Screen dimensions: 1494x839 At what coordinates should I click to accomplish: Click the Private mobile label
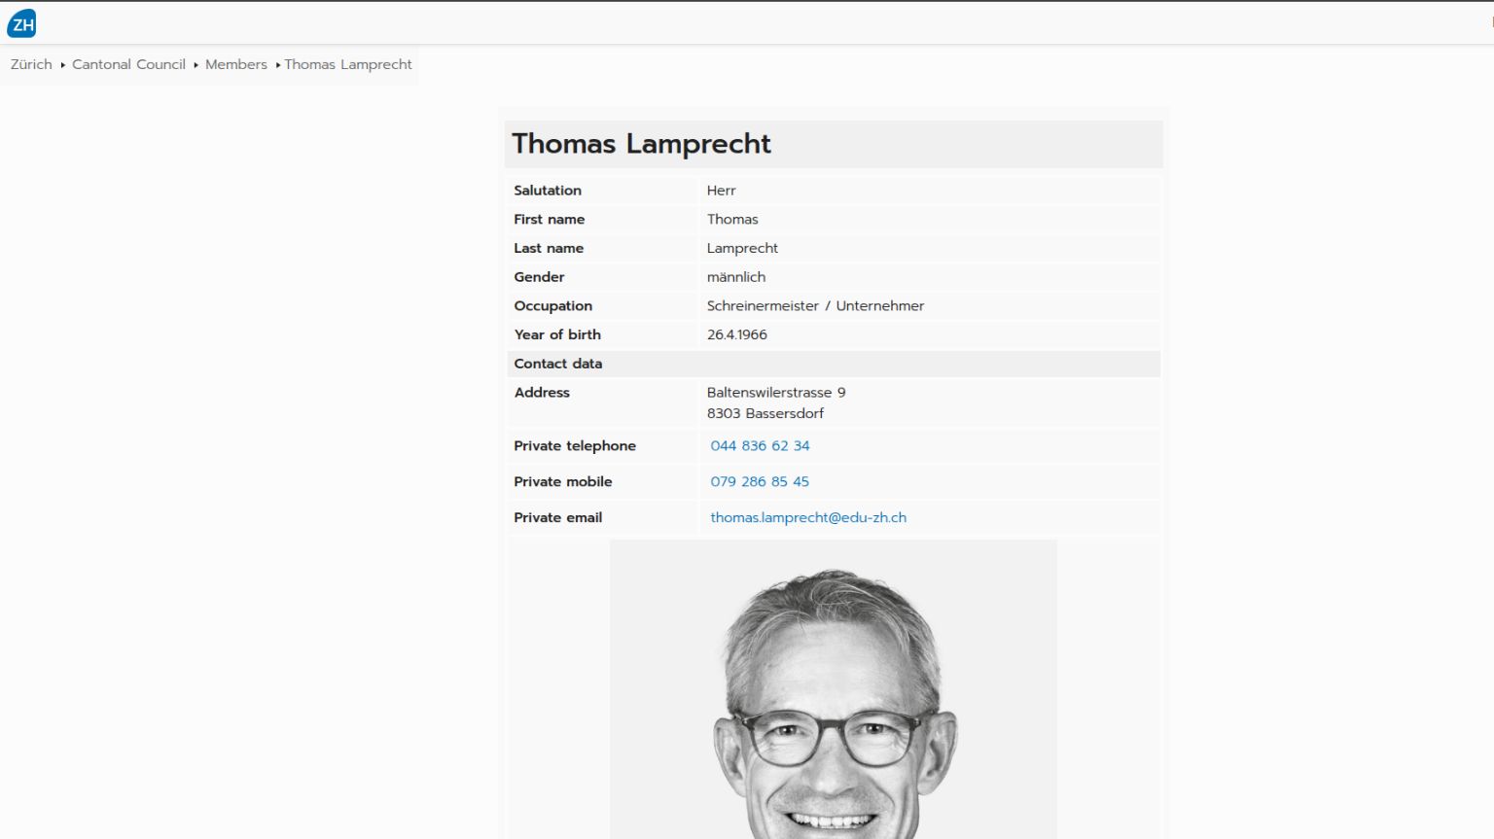click(563, 481)
